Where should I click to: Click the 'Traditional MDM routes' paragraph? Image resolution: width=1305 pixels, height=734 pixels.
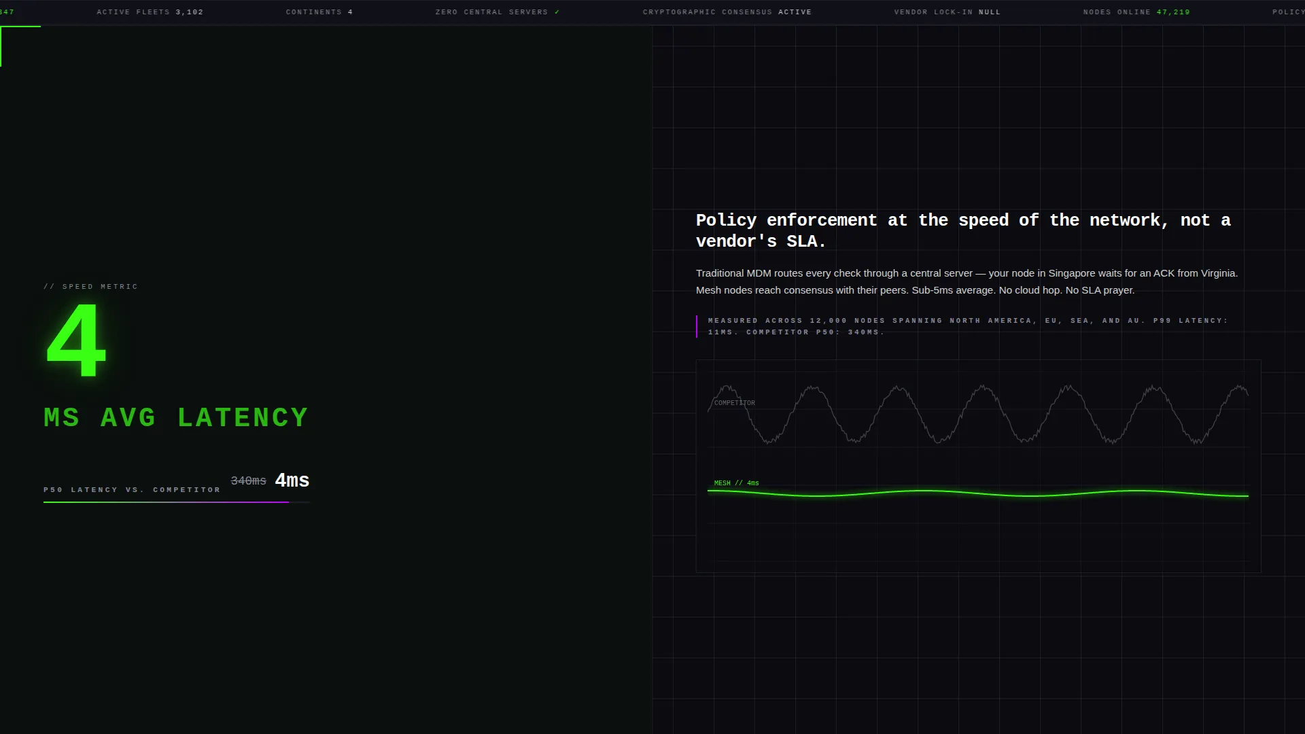967,281
